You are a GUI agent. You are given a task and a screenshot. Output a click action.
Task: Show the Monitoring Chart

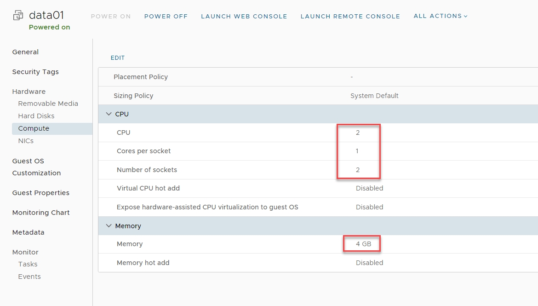coord(41,213)
